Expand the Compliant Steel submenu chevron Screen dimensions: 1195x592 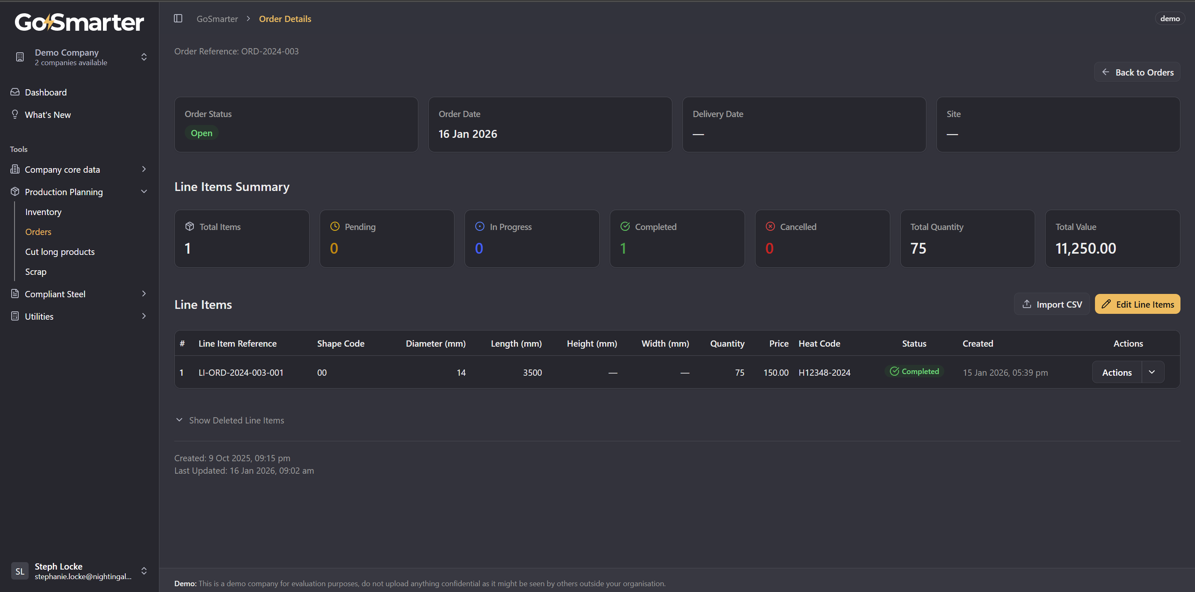click(x=144, y=294)
